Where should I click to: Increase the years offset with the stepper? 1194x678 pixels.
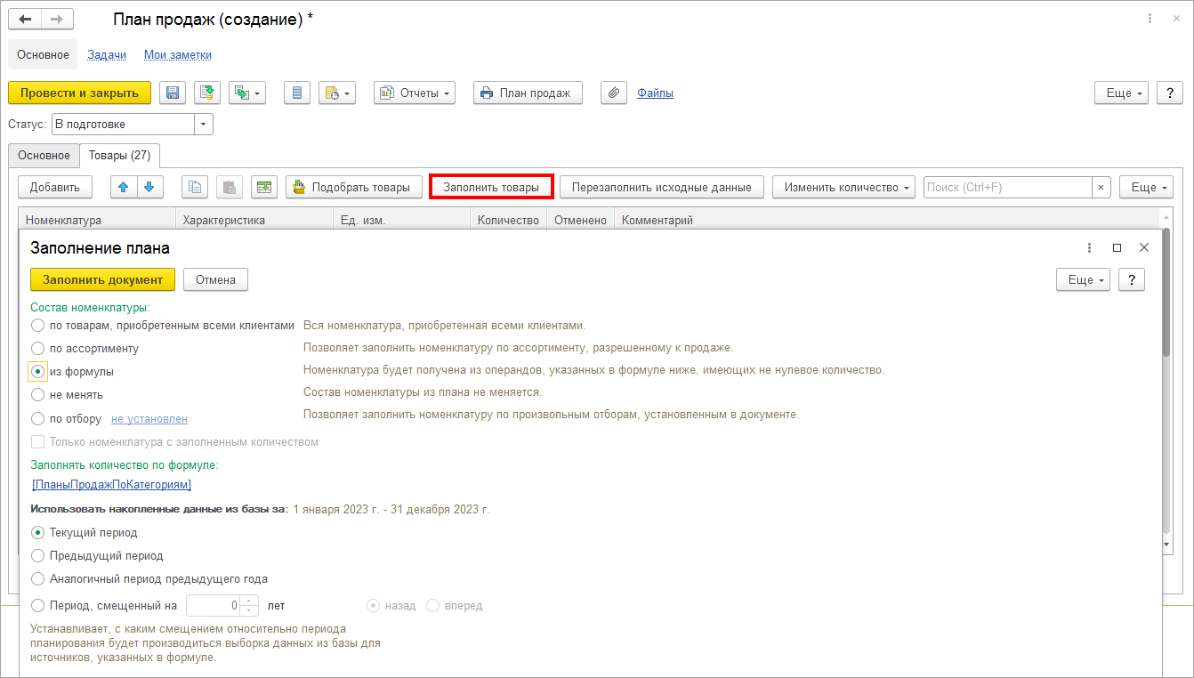point(249,600)
